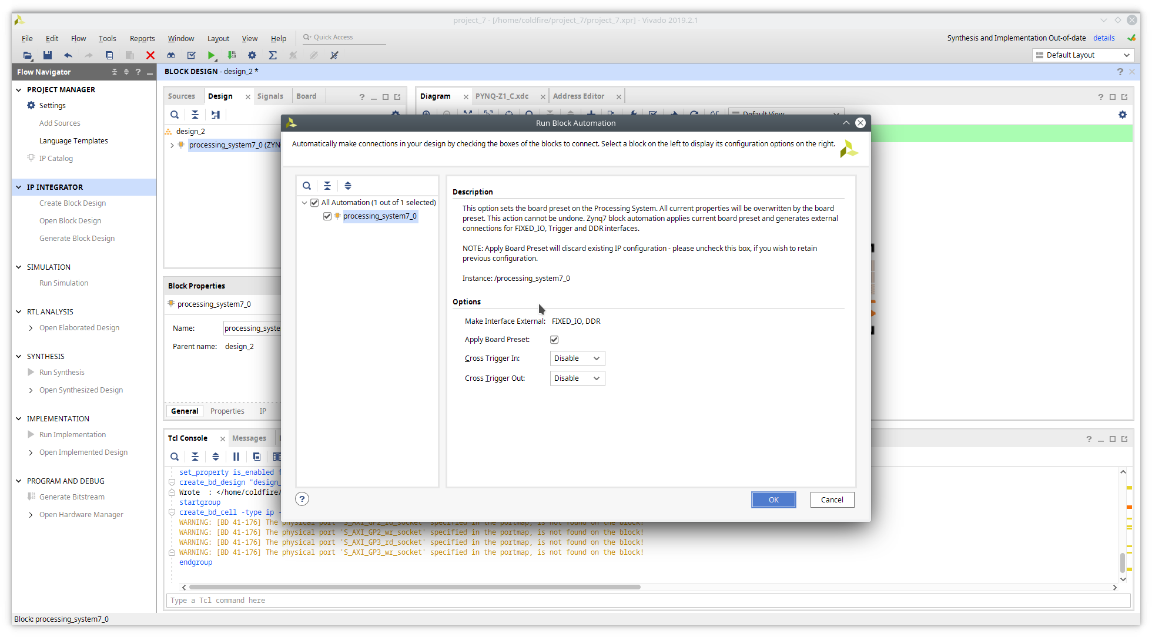Click Run Synthesis in Flow Navigator
Screen dimensions: 1152x637
pyautogui.click(x=62, y=373)
